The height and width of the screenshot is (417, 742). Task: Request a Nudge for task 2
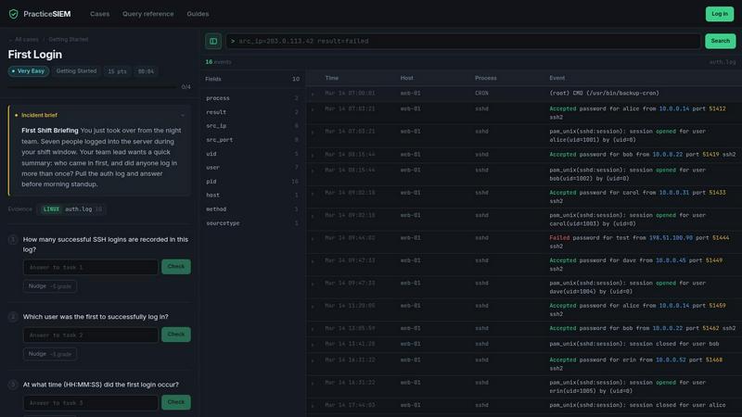coord(50,354)
